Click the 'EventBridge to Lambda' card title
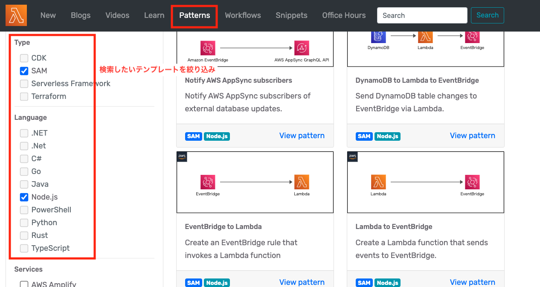The image size is (540, 287). [x=224, y=227]
